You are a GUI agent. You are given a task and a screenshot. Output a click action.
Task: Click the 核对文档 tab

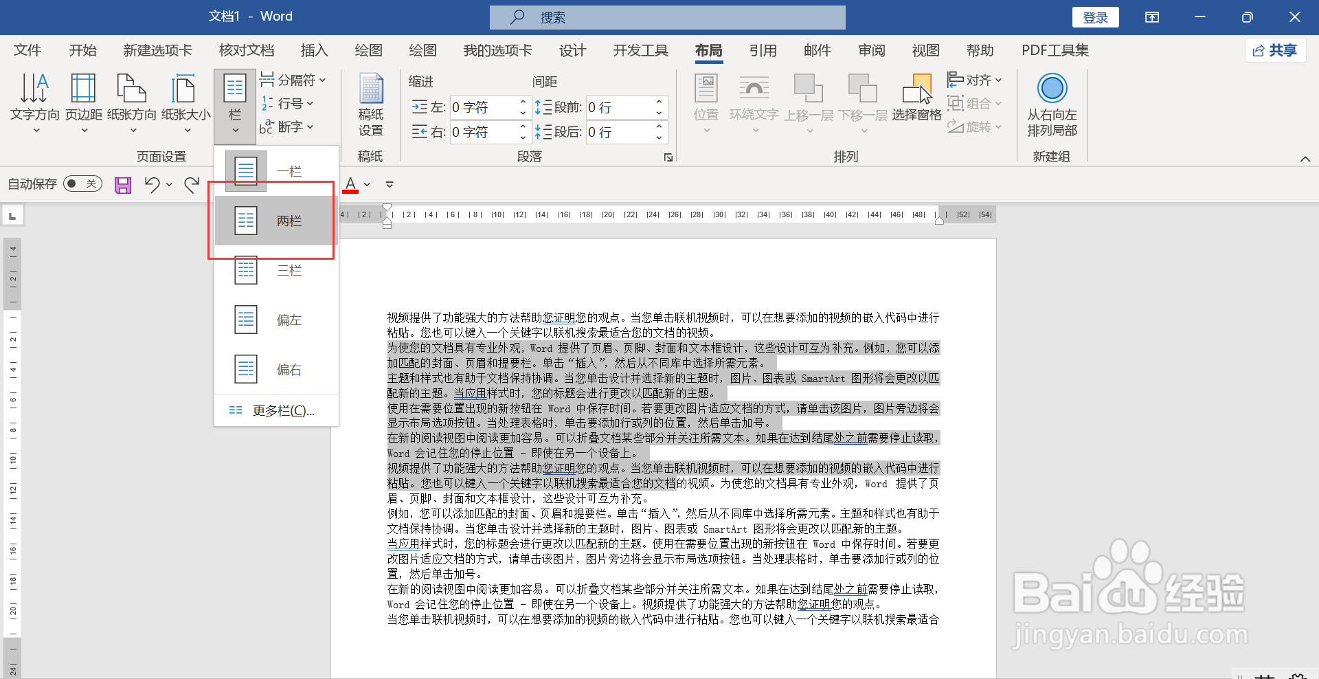pos(247,50)
